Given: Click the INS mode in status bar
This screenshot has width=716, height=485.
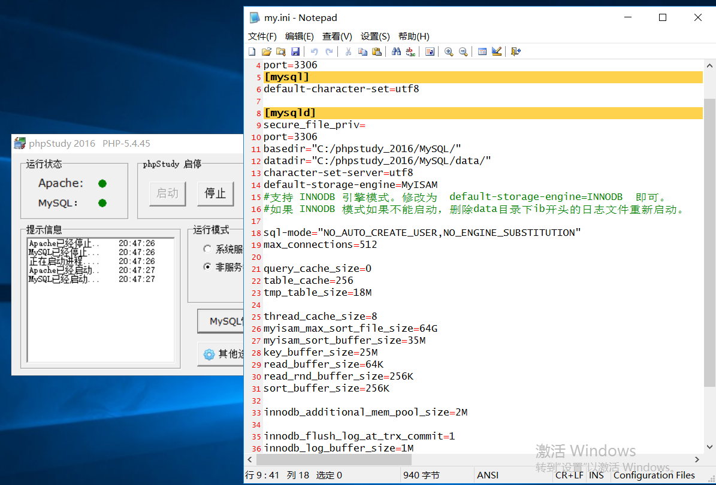Looking at the screenshot, I should (x=596, y=475).
